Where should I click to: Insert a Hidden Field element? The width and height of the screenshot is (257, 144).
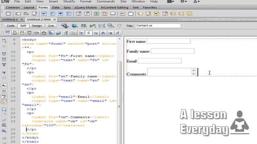26,14
